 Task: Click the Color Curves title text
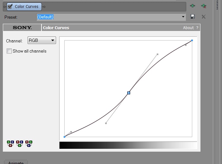click(x=56, y=28)
